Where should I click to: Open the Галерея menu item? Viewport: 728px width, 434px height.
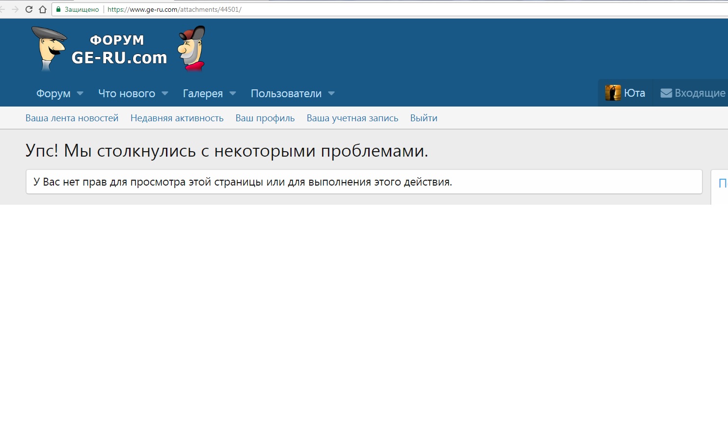click(x=203, y=93)
